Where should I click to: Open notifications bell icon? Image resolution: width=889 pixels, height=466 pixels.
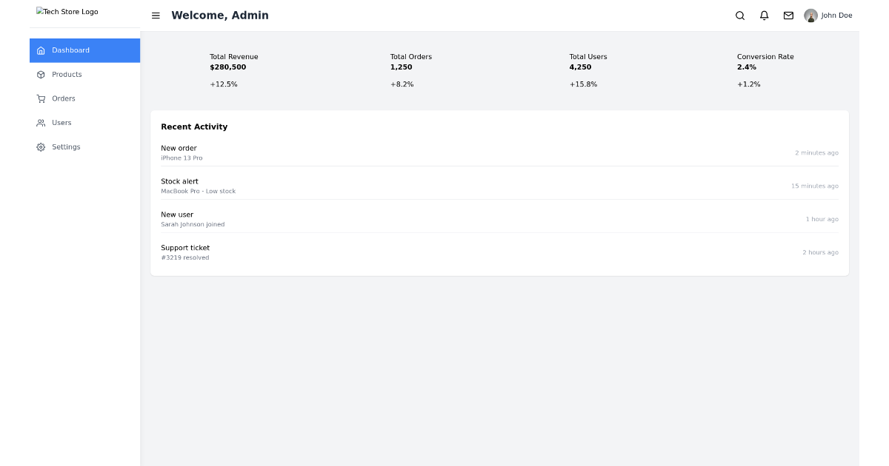point(764,16)
